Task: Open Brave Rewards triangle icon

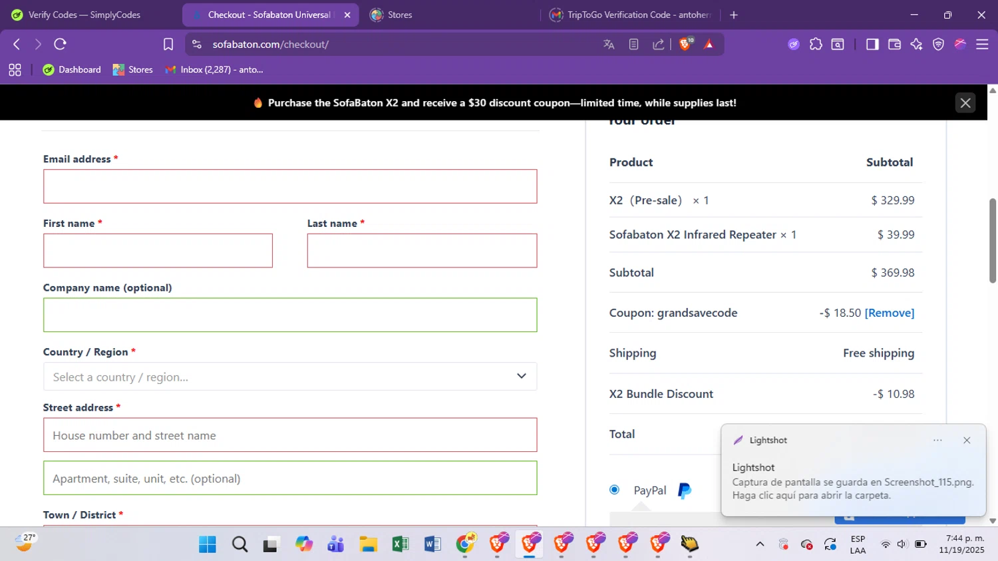Action: (x=709, y=44)
